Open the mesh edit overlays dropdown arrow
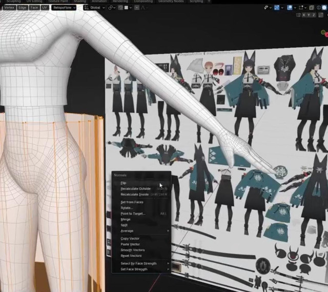The image size is (328, 292). click(305, 8)
